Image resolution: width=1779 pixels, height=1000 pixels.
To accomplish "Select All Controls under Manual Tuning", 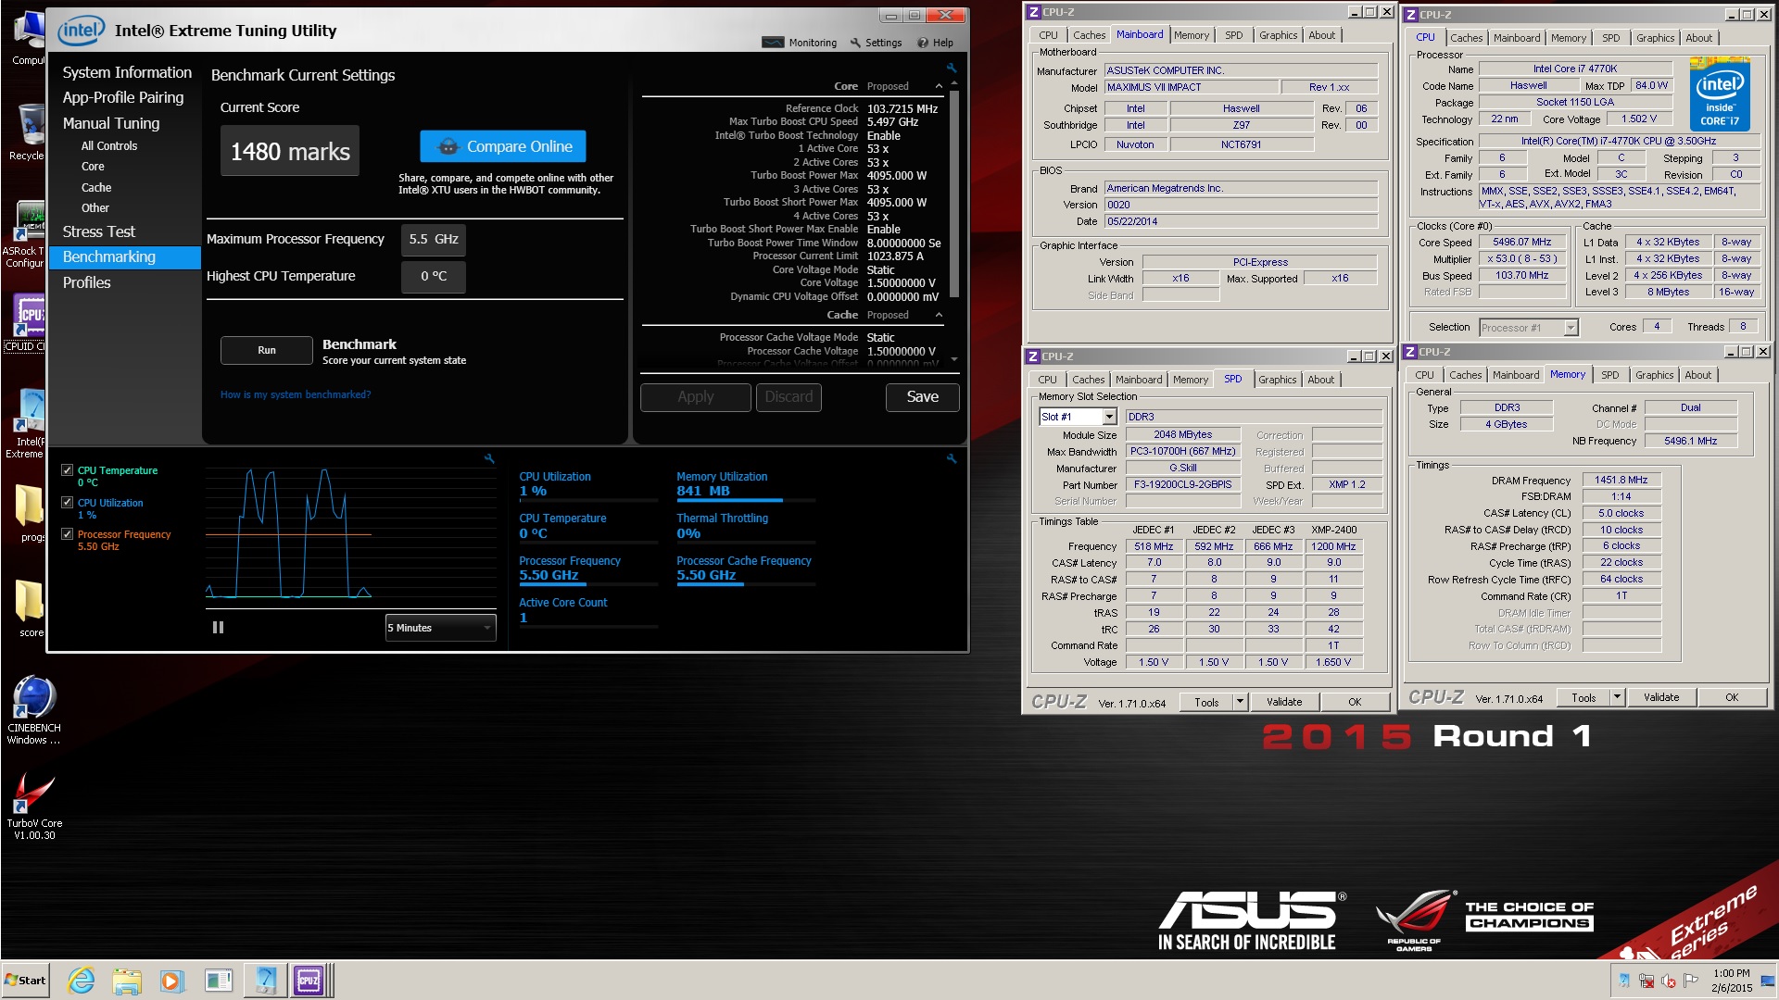I will [109, 146].
